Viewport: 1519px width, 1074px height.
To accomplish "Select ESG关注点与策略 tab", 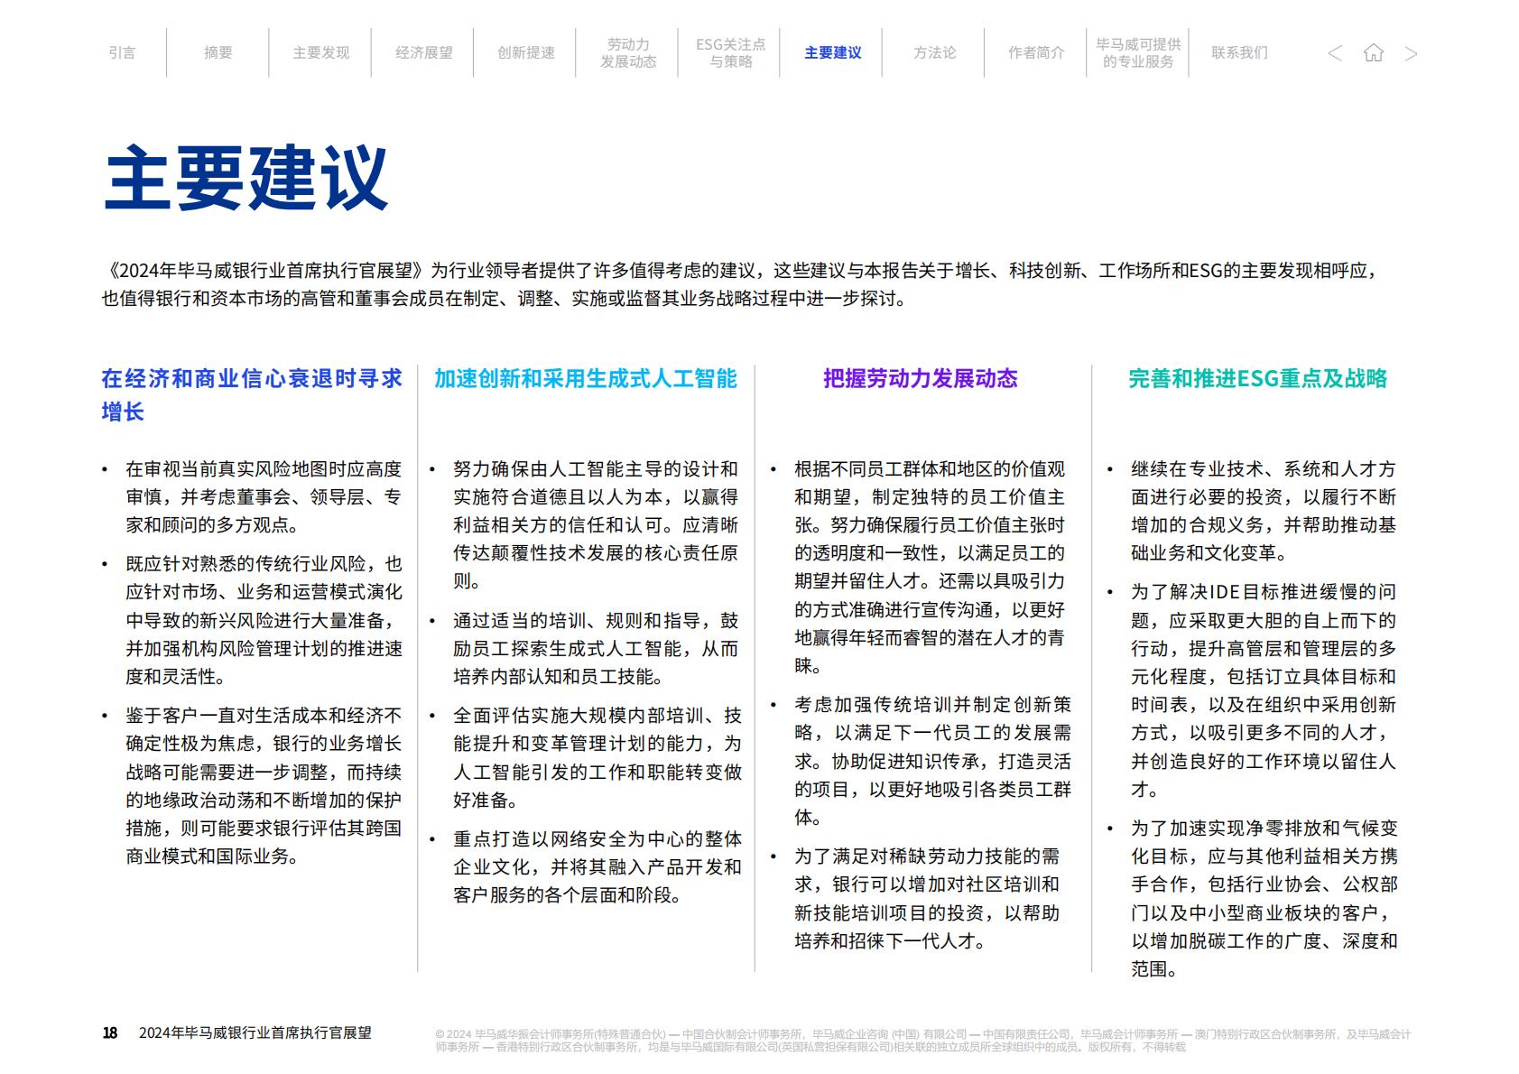I will (730, 52).
